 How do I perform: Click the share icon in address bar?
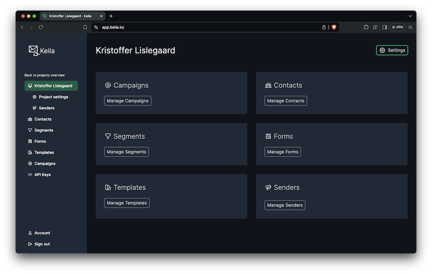pyautogui.click(x=324, y=27)
